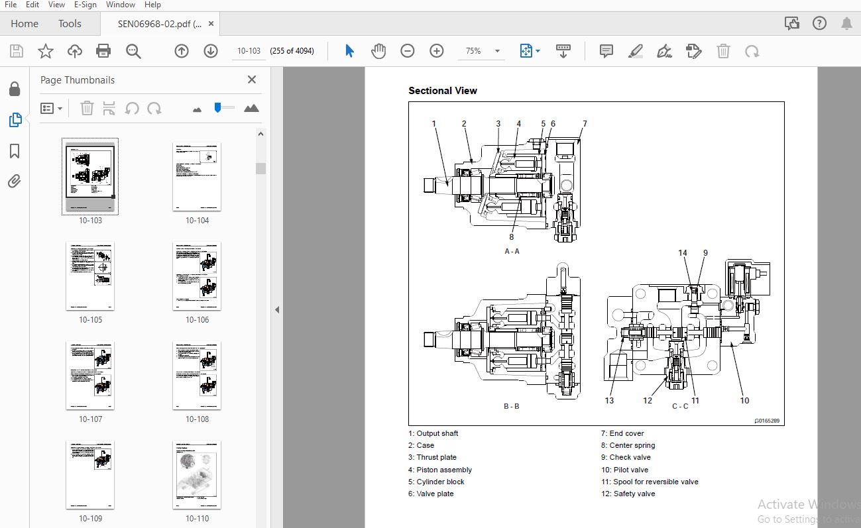Open the notifications bell
Viewport: 861px width, 528px height.
tap(846, 24)
